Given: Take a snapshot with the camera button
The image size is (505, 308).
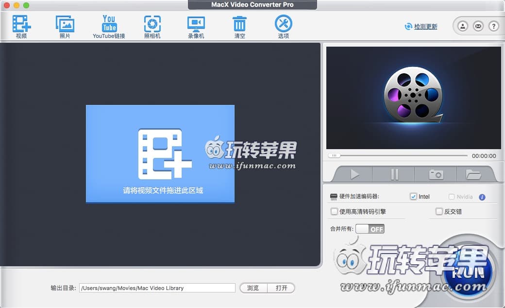Looking at the screenshot, I should point(436,174).
